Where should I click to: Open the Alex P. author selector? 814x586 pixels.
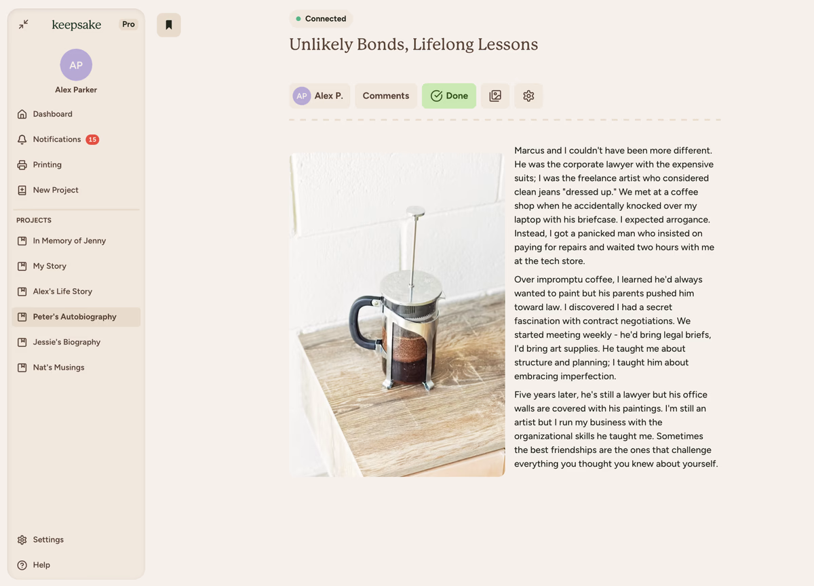click(x=319, y=96)
